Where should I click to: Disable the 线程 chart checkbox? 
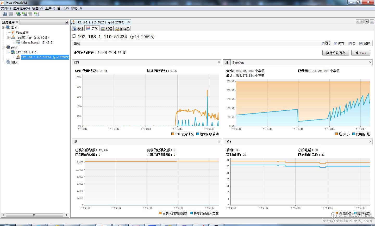pyautogui.click(x=361, y=43)
